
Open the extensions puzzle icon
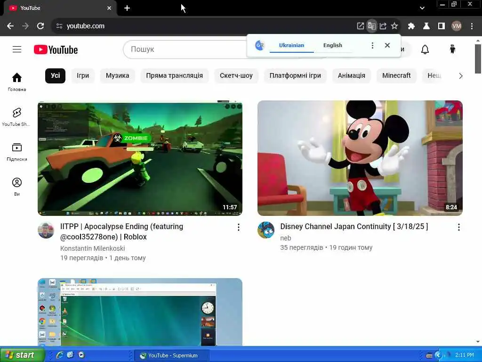pyautogui.click(x=411, y=26)
